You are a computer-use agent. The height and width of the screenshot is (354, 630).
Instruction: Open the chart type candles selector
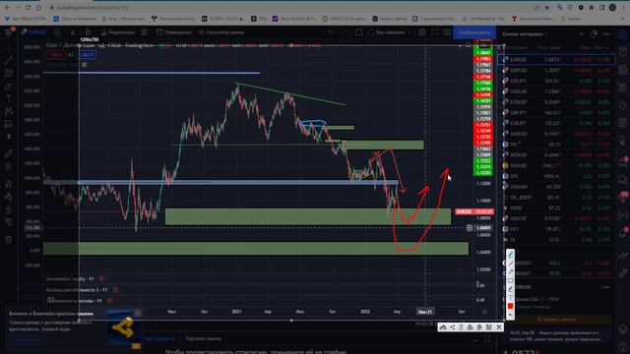pyautogui.click(x=88, y=32)
